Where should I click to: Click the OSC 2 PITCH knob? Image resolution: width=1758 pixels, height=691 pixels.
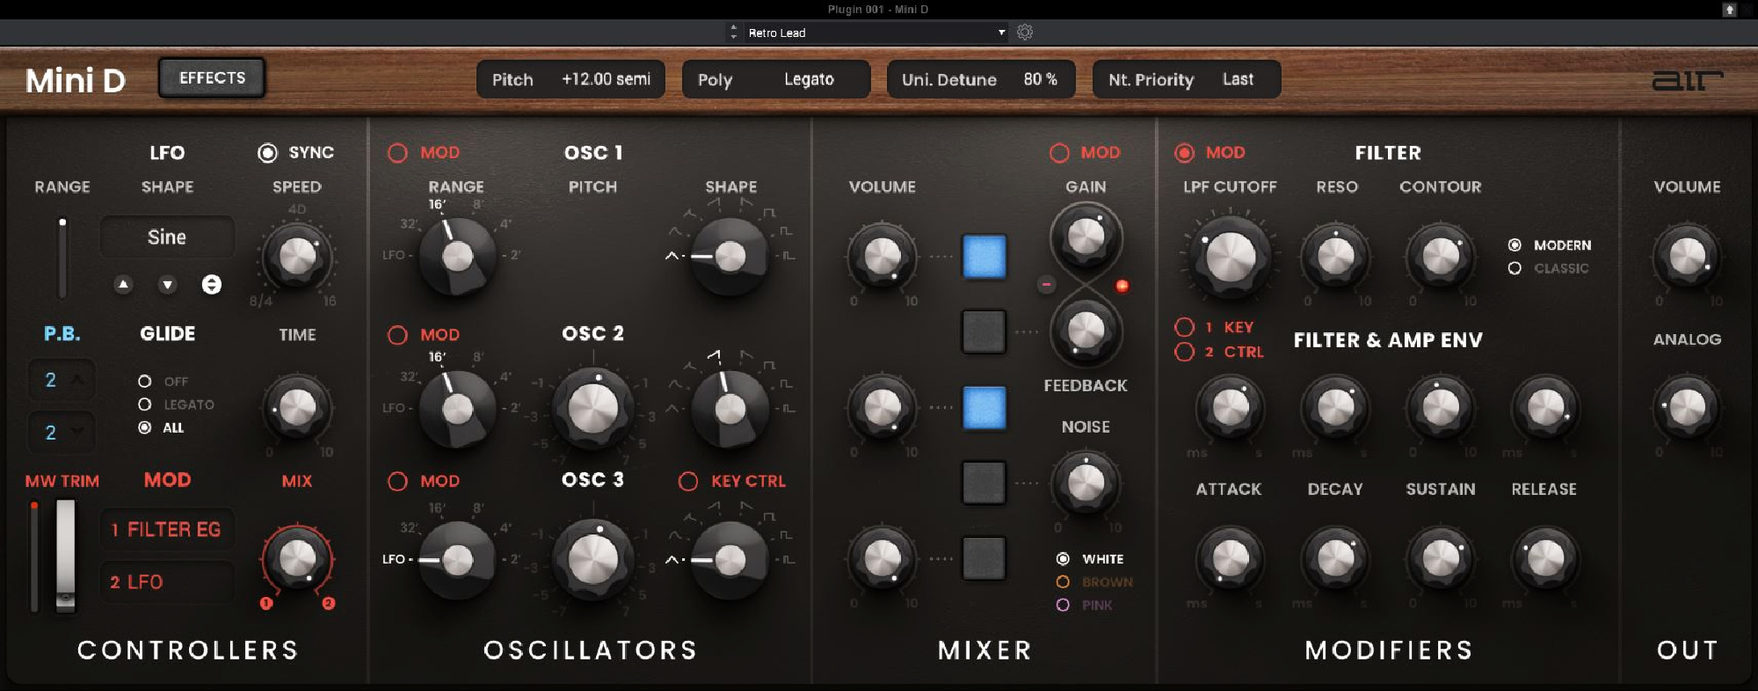click(593, 408)
